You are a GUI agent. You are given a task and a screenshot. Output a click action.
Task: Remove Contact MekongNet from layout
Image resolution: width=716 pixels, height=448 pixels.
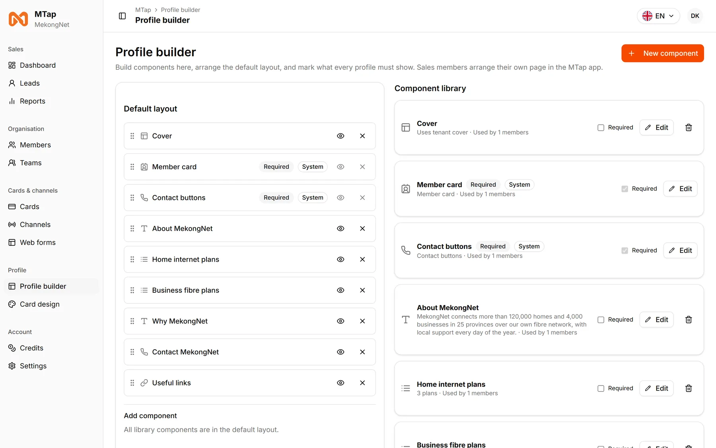pyautogui.click(x=362, y=352)
